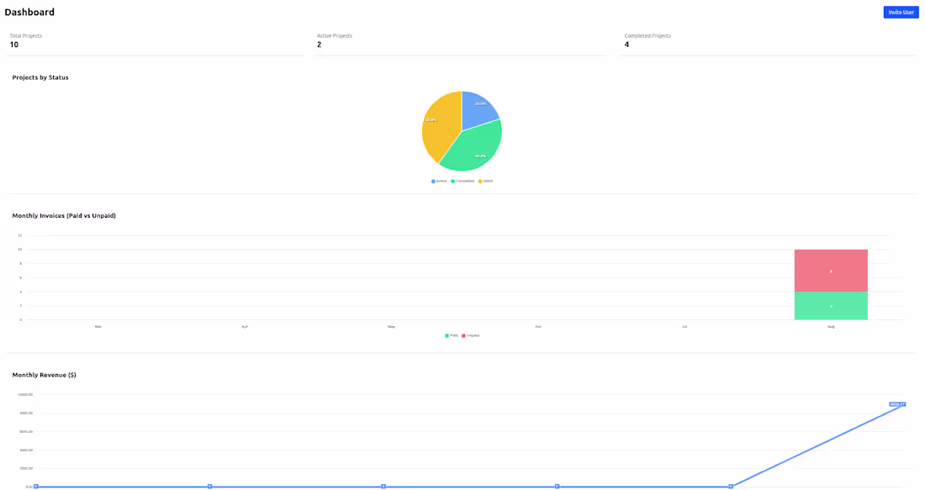Click the red Unpaid bar segment for August

pyautogui.click(x=831, y=269)
